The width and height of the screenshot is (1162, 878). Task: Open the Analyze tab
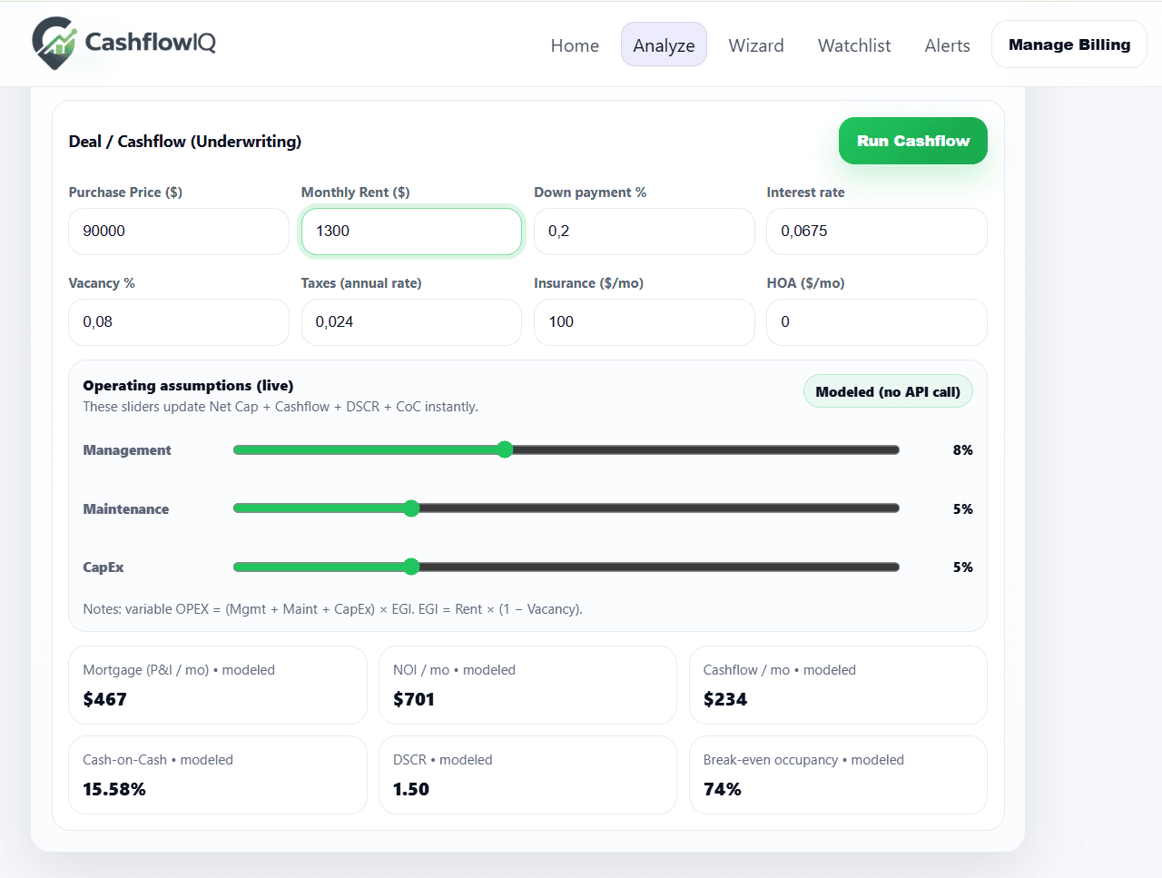[664, 44]
